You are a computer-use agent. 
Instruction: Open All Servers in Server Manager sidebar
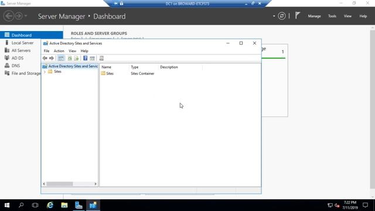[x=21, y=50]
